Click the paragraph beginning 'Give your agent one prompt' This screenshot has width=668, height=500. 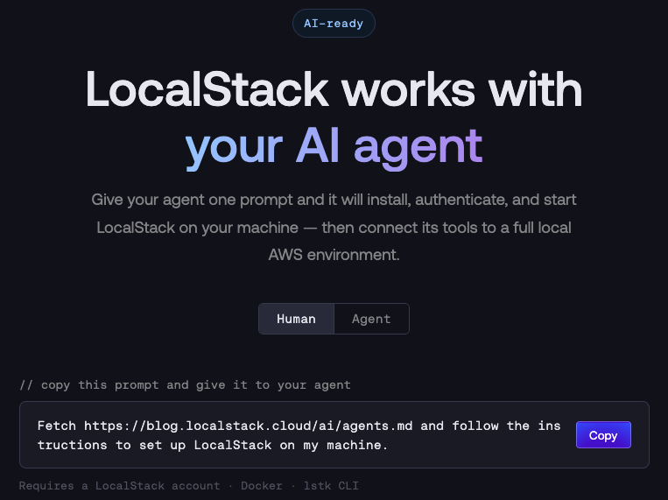tap(334, 227)
